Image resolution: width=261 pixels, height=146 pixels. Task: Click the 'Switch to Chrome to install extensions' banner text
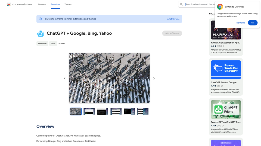point(70,19)
